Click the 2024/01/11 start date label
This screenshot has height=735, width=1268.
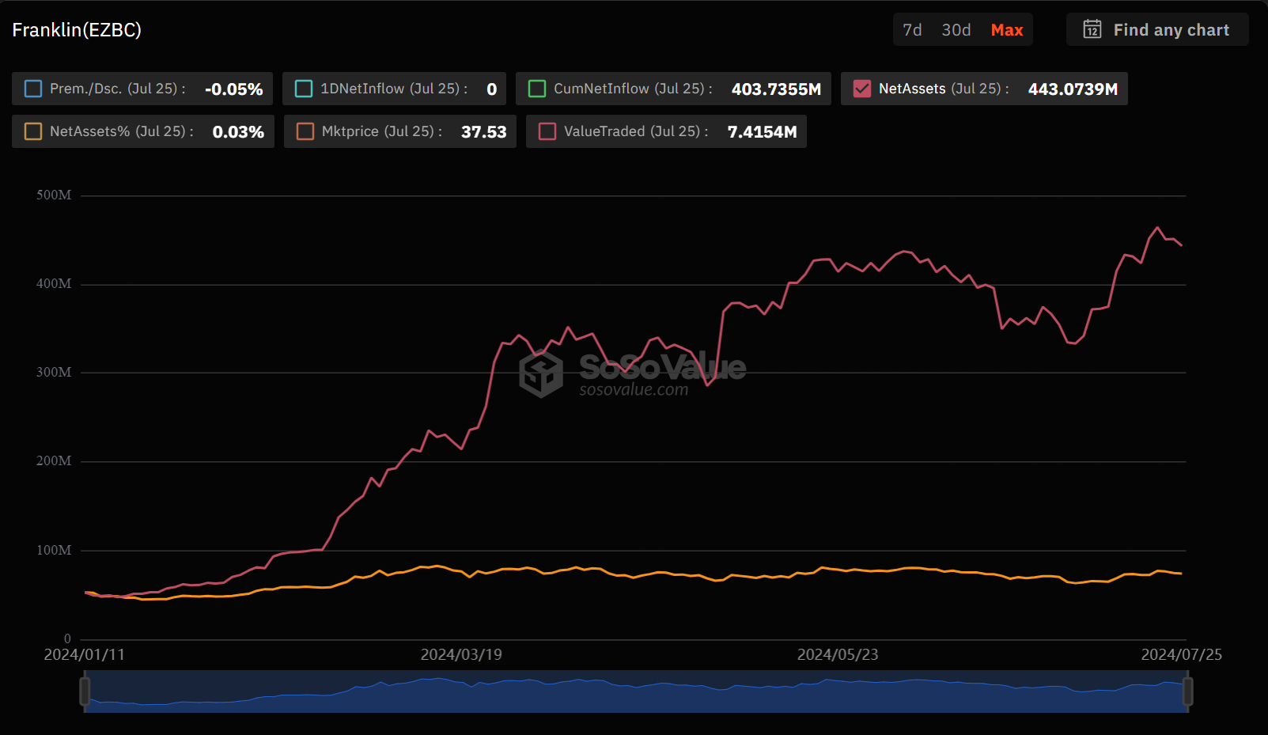[x=84, y=654]
